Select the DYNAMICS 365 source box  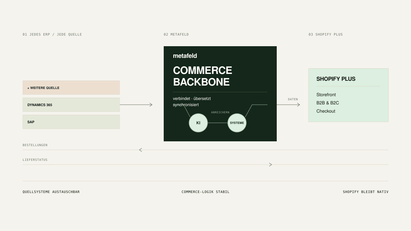pos(71,105)
